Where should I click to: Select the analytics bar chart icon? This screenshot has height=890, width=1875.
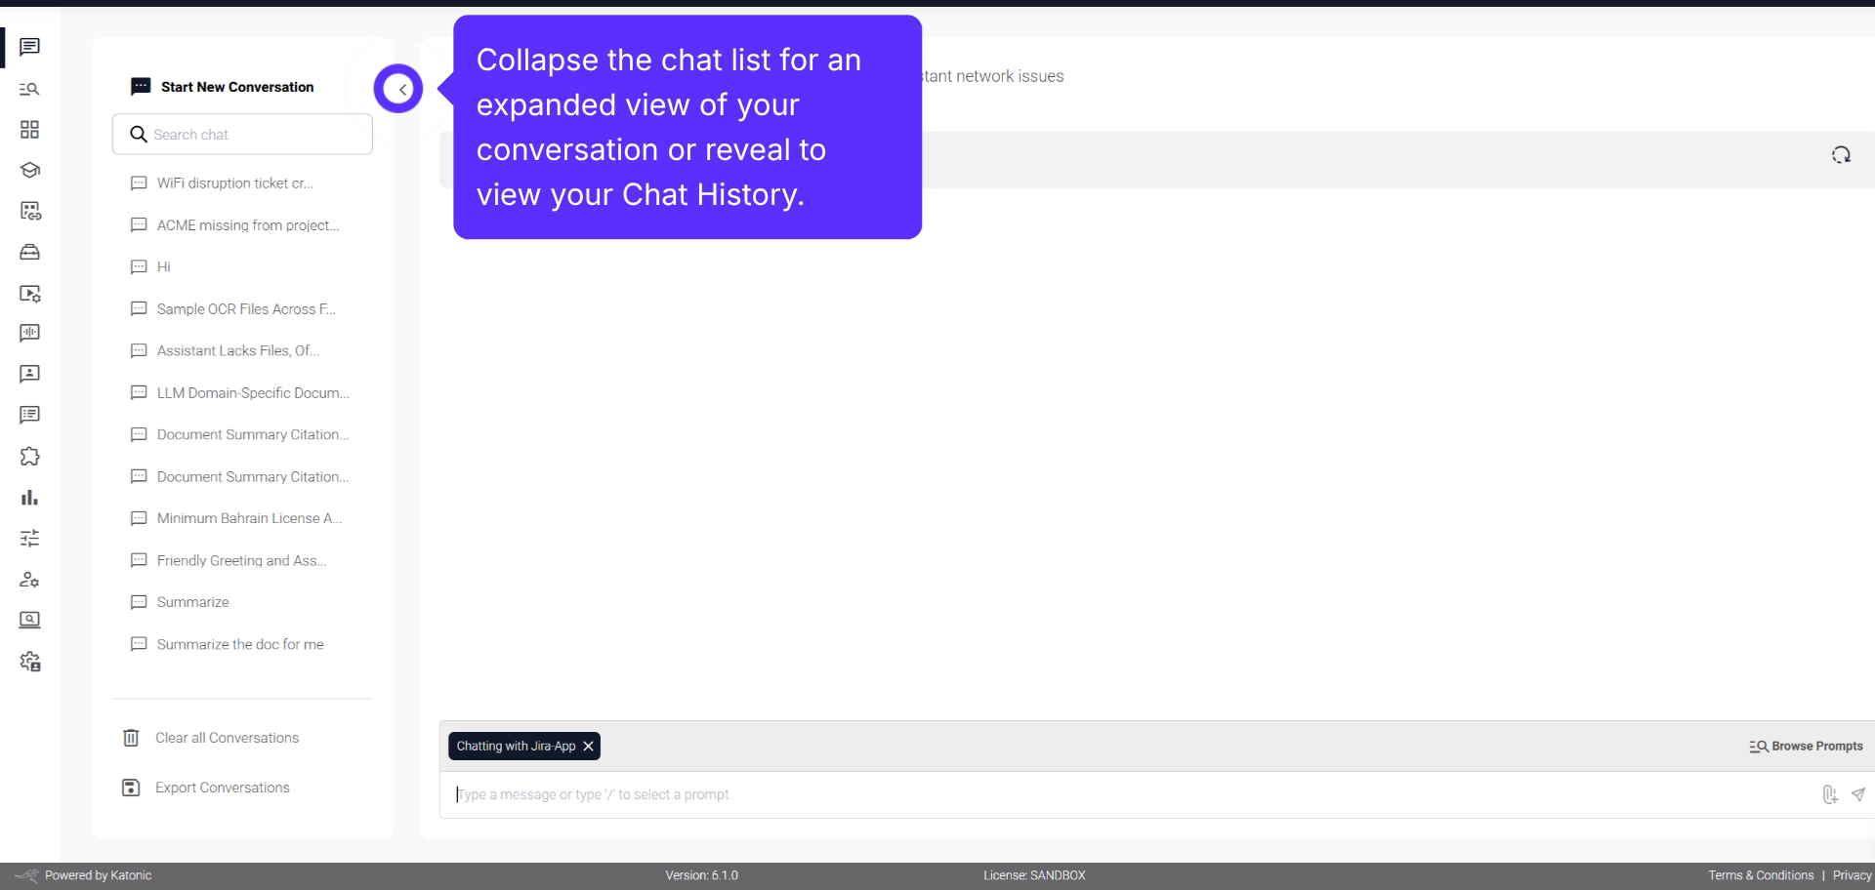pyautogui.click(x=28, y=498)
